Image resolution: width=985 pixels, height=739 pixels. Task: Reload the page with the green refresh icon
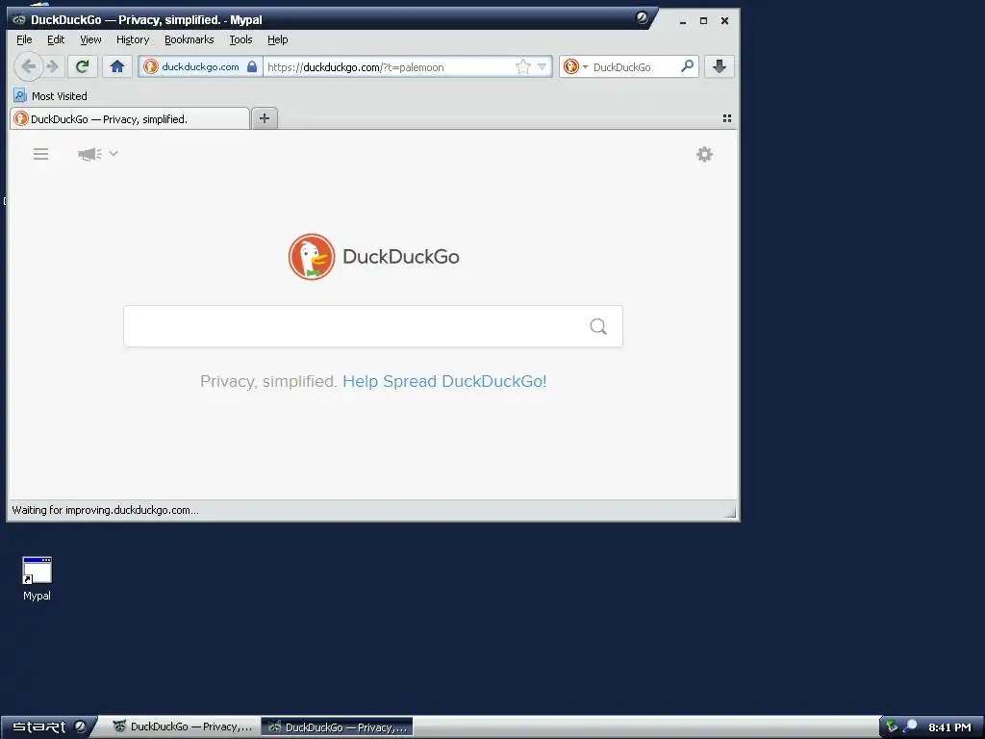coord(83,66)
